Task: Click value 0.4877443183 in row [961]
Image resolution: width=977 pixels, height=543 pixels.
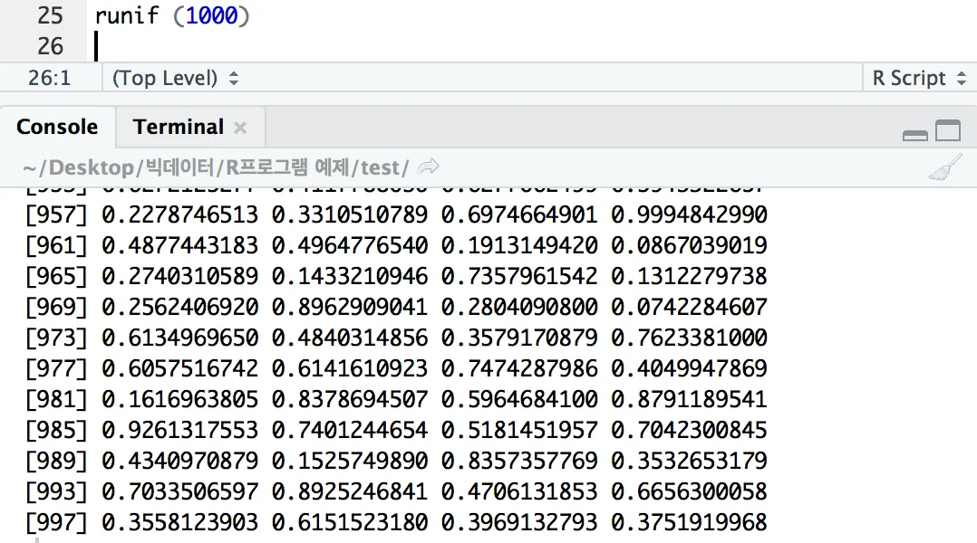Action: click(x=180, y=245)
